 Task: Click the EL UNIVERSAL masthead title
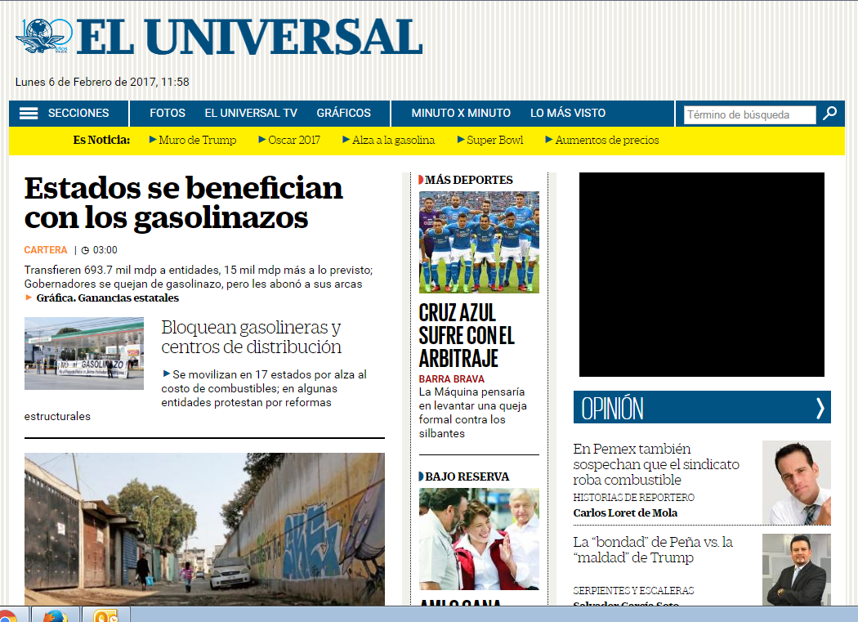click(249, 38)
